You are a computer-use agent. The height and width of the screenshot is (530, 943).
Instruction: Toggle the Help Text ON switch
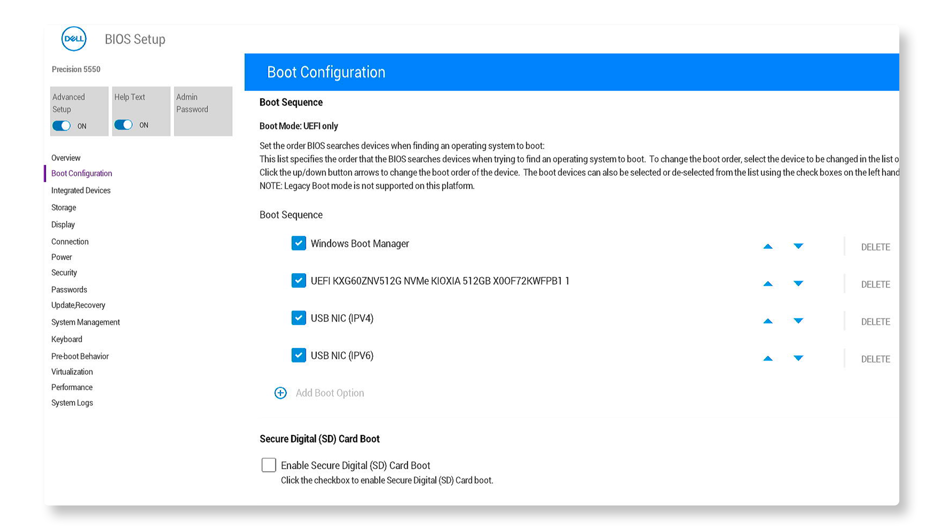124,124
